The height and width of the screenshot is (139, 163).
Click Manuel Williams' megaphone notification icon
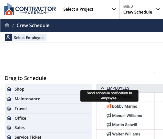(x=109, y=116)
